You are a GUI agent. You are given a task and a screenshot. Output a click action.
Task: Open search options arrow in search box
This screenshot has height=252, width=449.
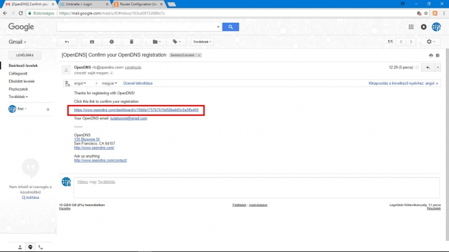(x=218, y=27)
